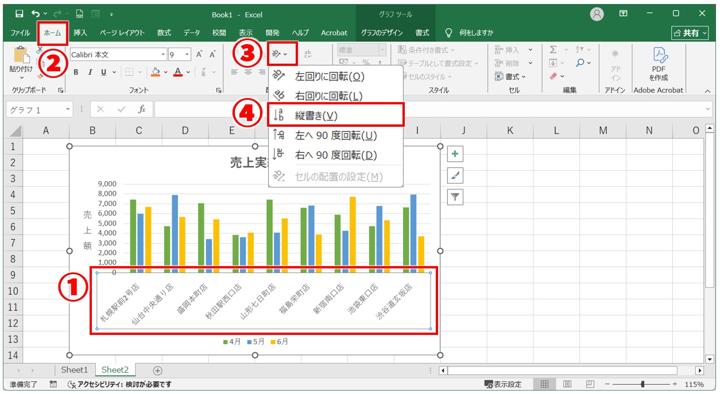
Task: Open the 表示 tab
Action: tap(246, 33)
